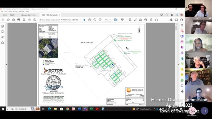Viewport: 212px width, 119px height.
Task: Print the document via printer icon
Action: click(19, 20)
